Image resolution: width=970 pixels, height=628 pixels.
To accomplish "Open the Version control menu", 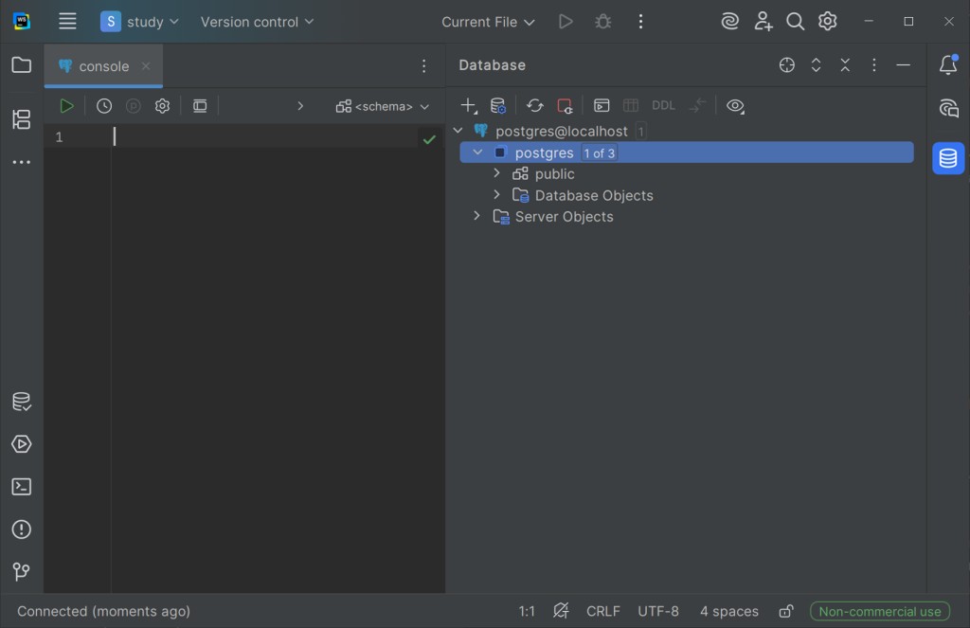I will click(257, 22).
